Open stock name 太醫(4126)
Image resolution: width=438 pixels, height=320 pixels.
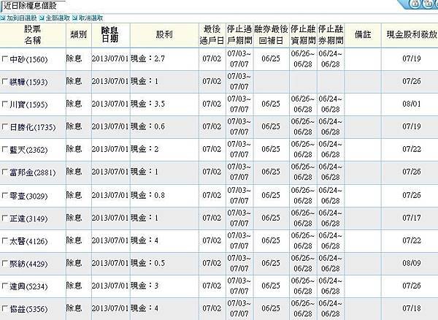(28, 241)
